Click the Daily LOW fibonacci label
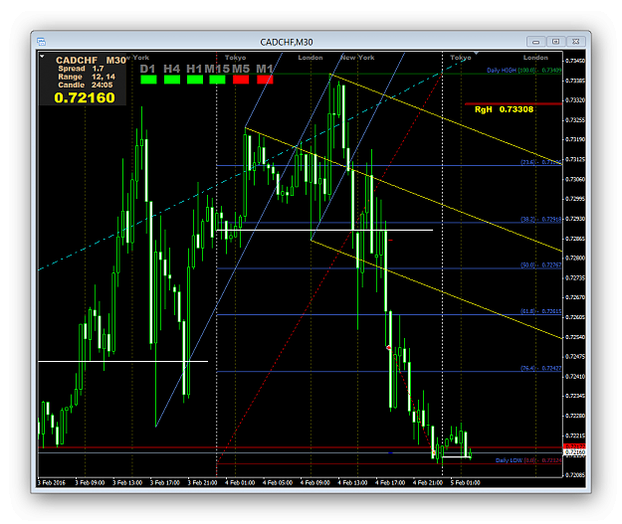The image size is (622, 524). pos(528,460)
